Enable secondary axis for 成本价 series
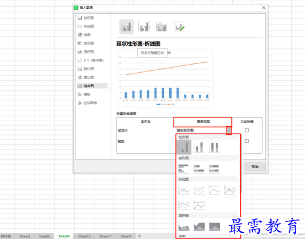Viewport: 305px width, 246px height. (x=247, y=131)
